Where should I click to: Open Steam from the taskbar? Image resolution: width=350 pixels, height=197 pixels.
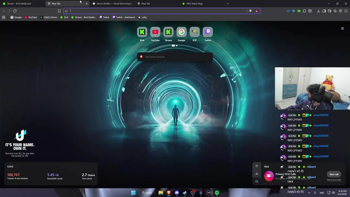click(185, 193)
